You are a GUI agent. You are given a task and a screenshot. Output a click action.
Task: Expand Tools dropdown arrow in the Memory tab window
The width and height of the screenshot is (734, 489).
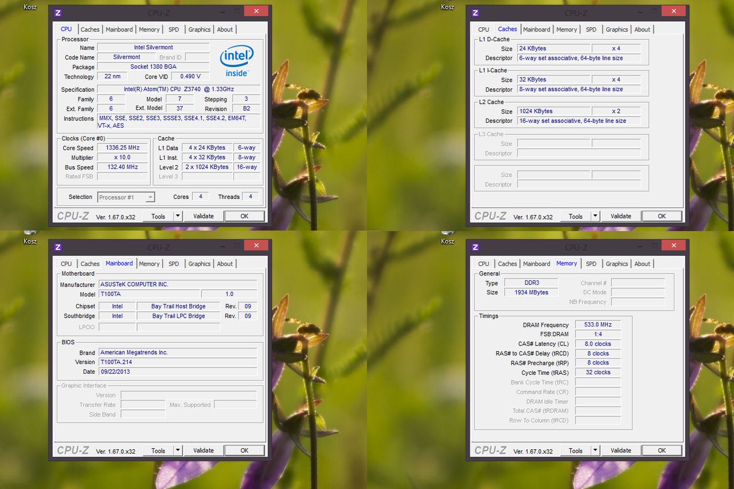[595, 451]
